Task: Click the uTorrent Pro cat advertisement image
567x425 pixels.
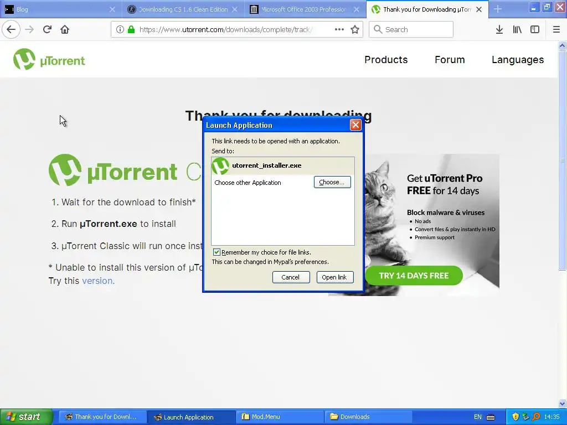Action: tap(432, 225)
